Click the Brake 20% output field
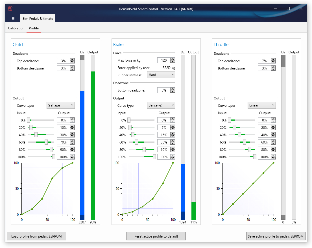 pyautogui.click(x=164, y=128)
